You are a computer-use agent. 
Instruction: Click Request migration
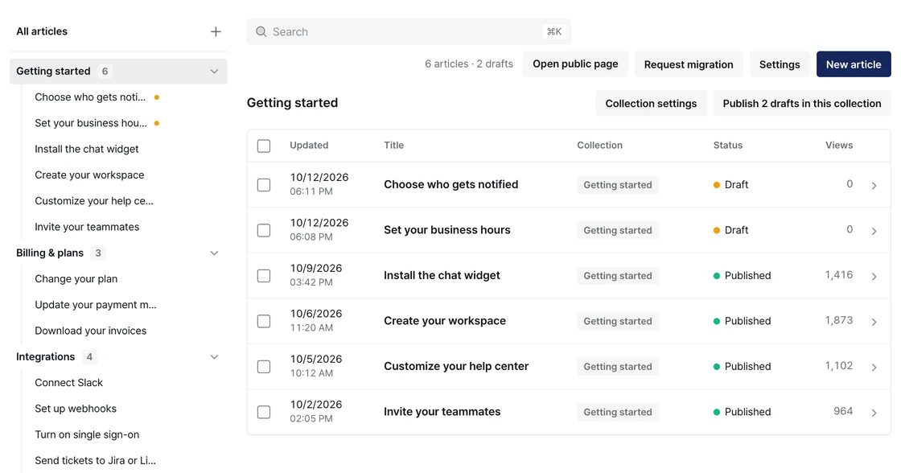click(689, 64)
